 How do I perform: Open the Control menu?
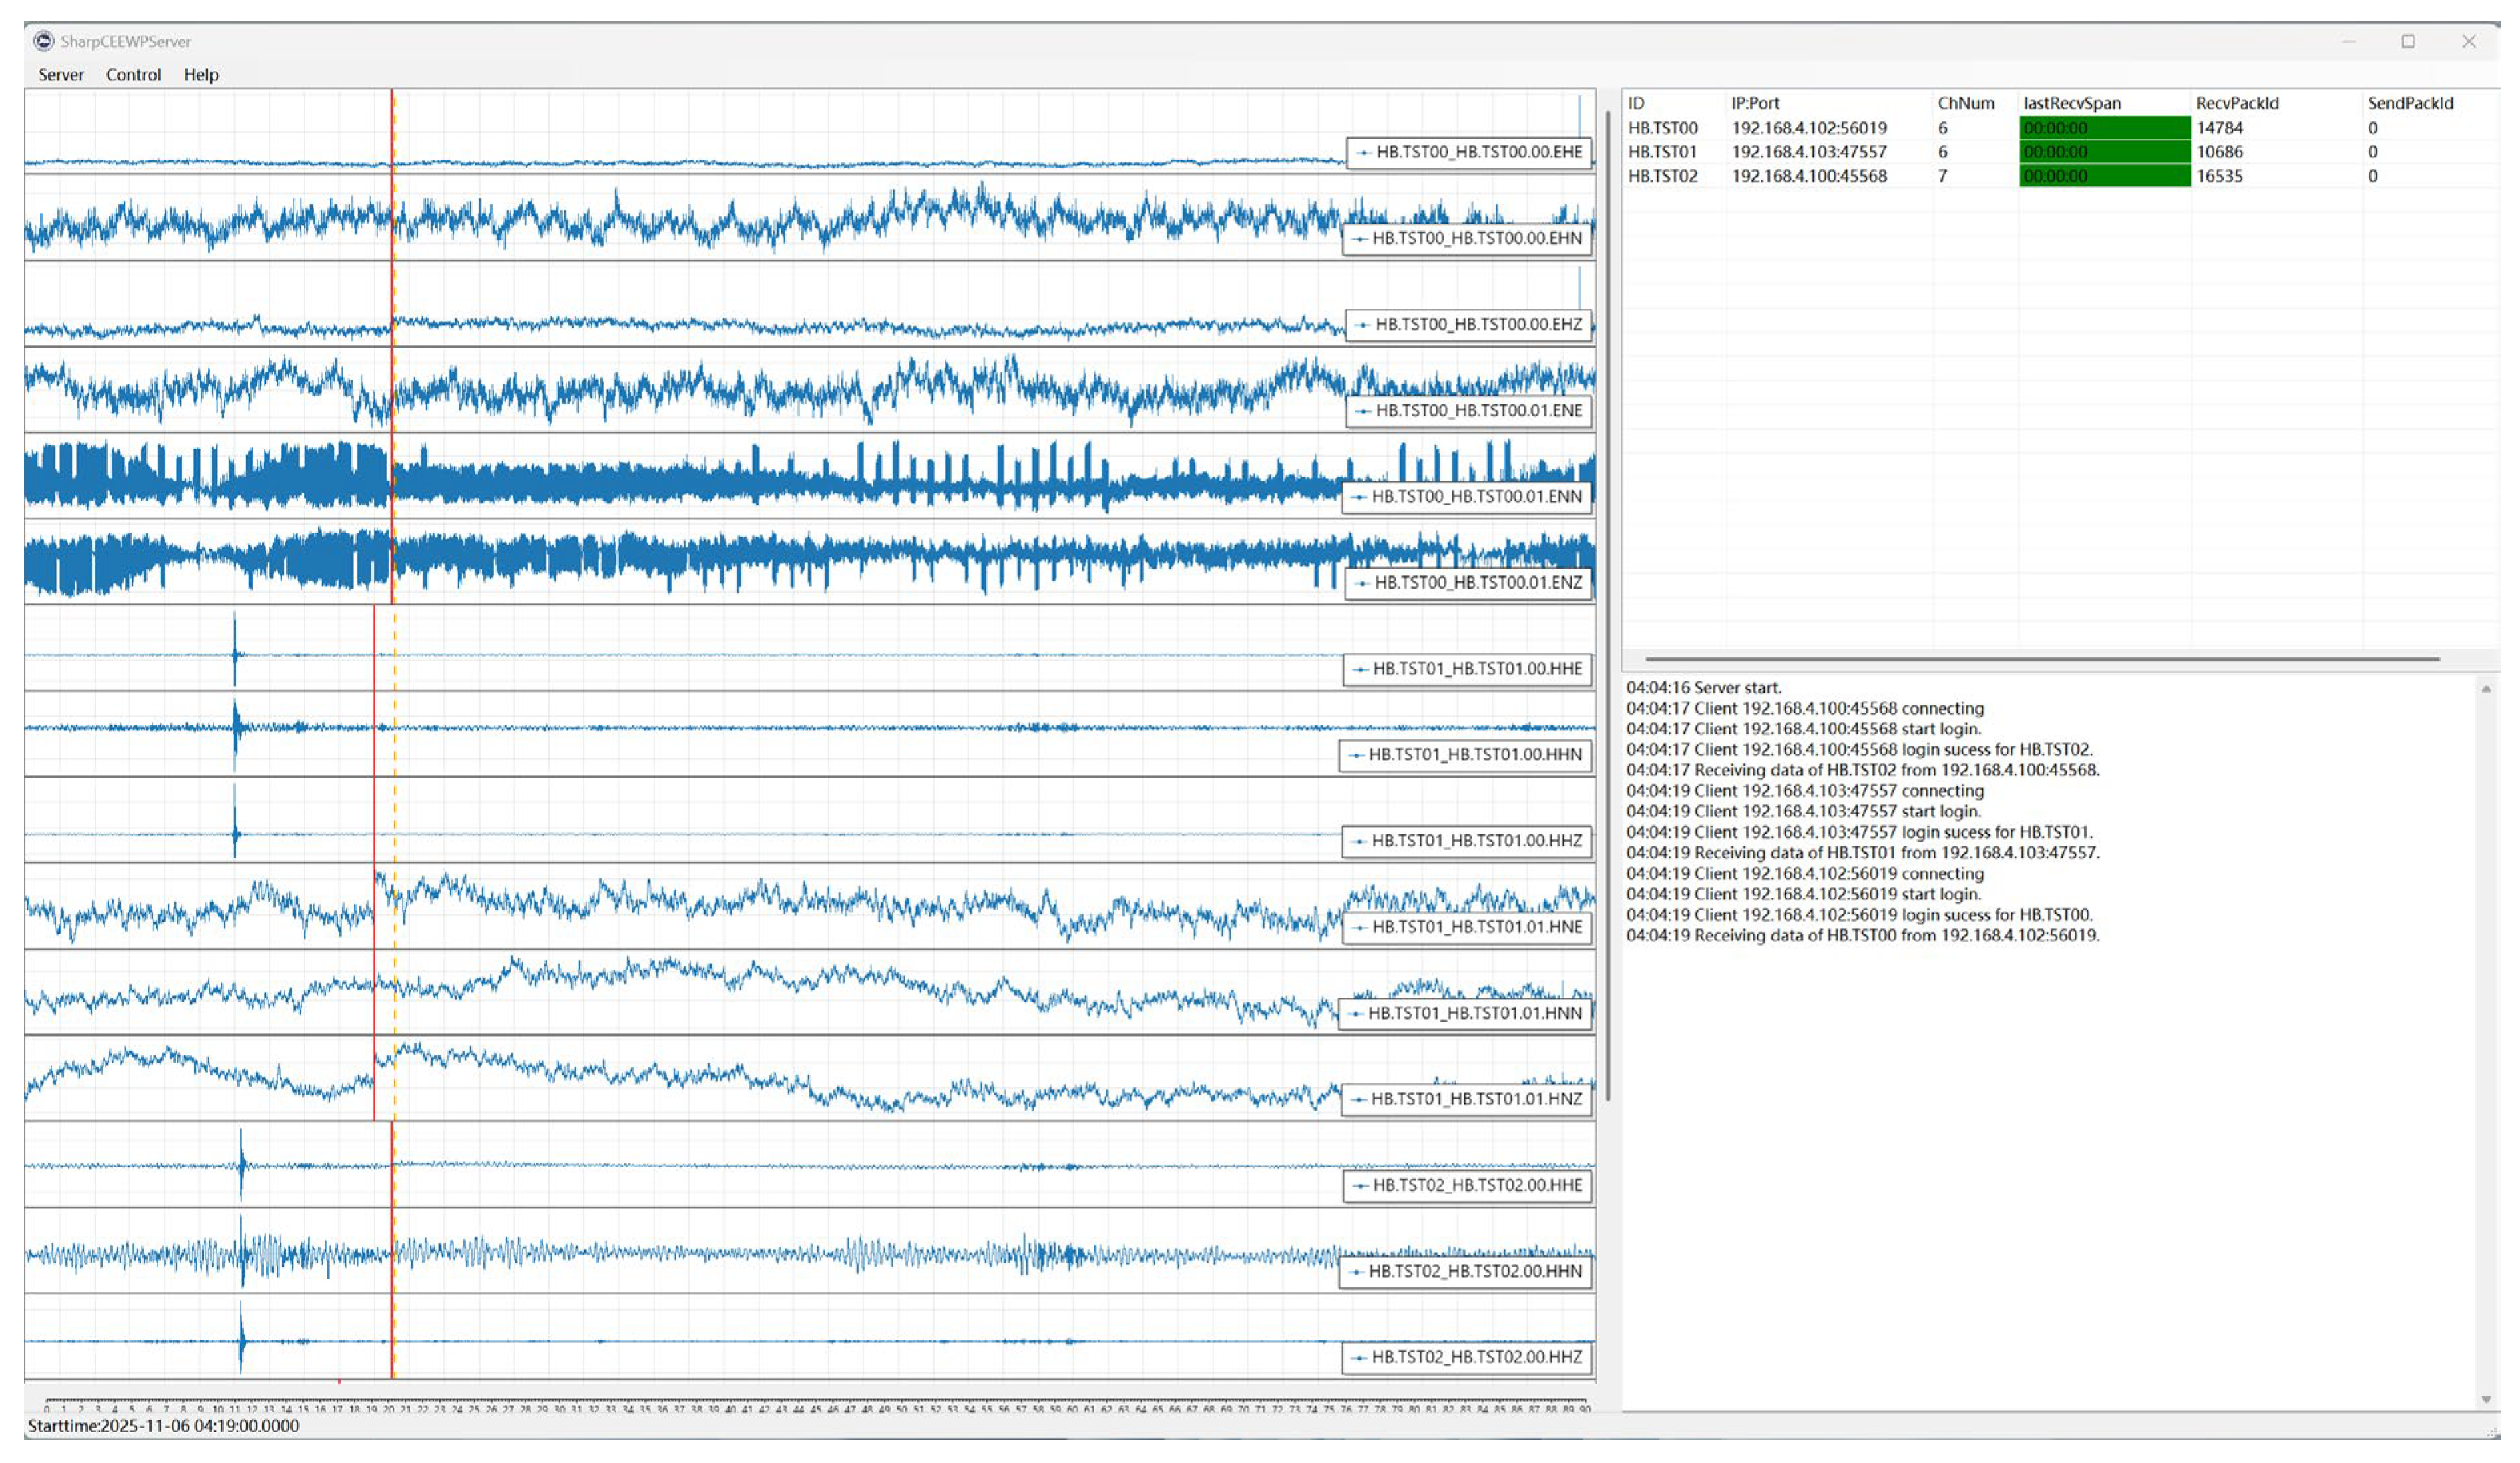(x=133, y=75)
